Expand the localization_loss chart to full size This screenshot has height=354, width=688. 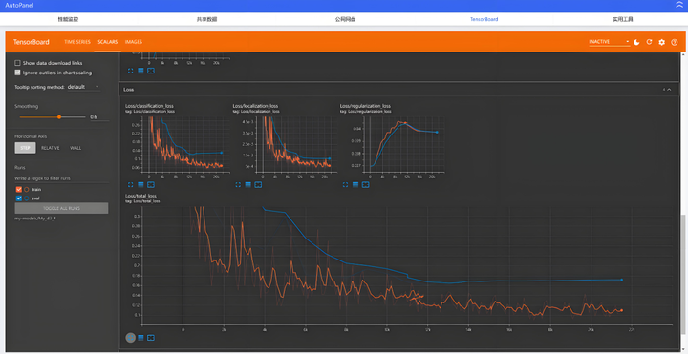point(238,185)
